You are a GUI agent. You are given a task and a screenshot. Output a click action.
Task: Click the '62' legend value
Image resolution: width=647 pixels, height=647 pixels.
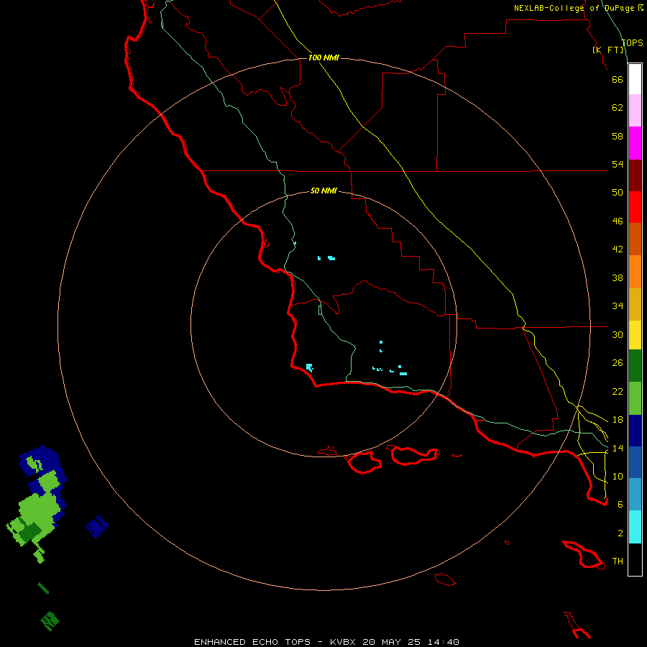(x=618, y=108)
